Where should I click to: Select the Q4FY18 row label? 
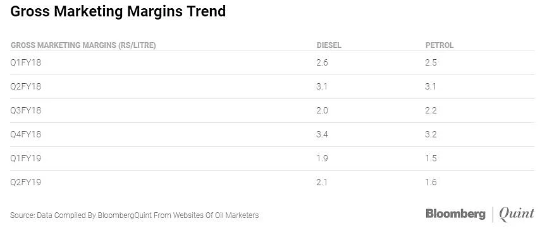(25, 135)
